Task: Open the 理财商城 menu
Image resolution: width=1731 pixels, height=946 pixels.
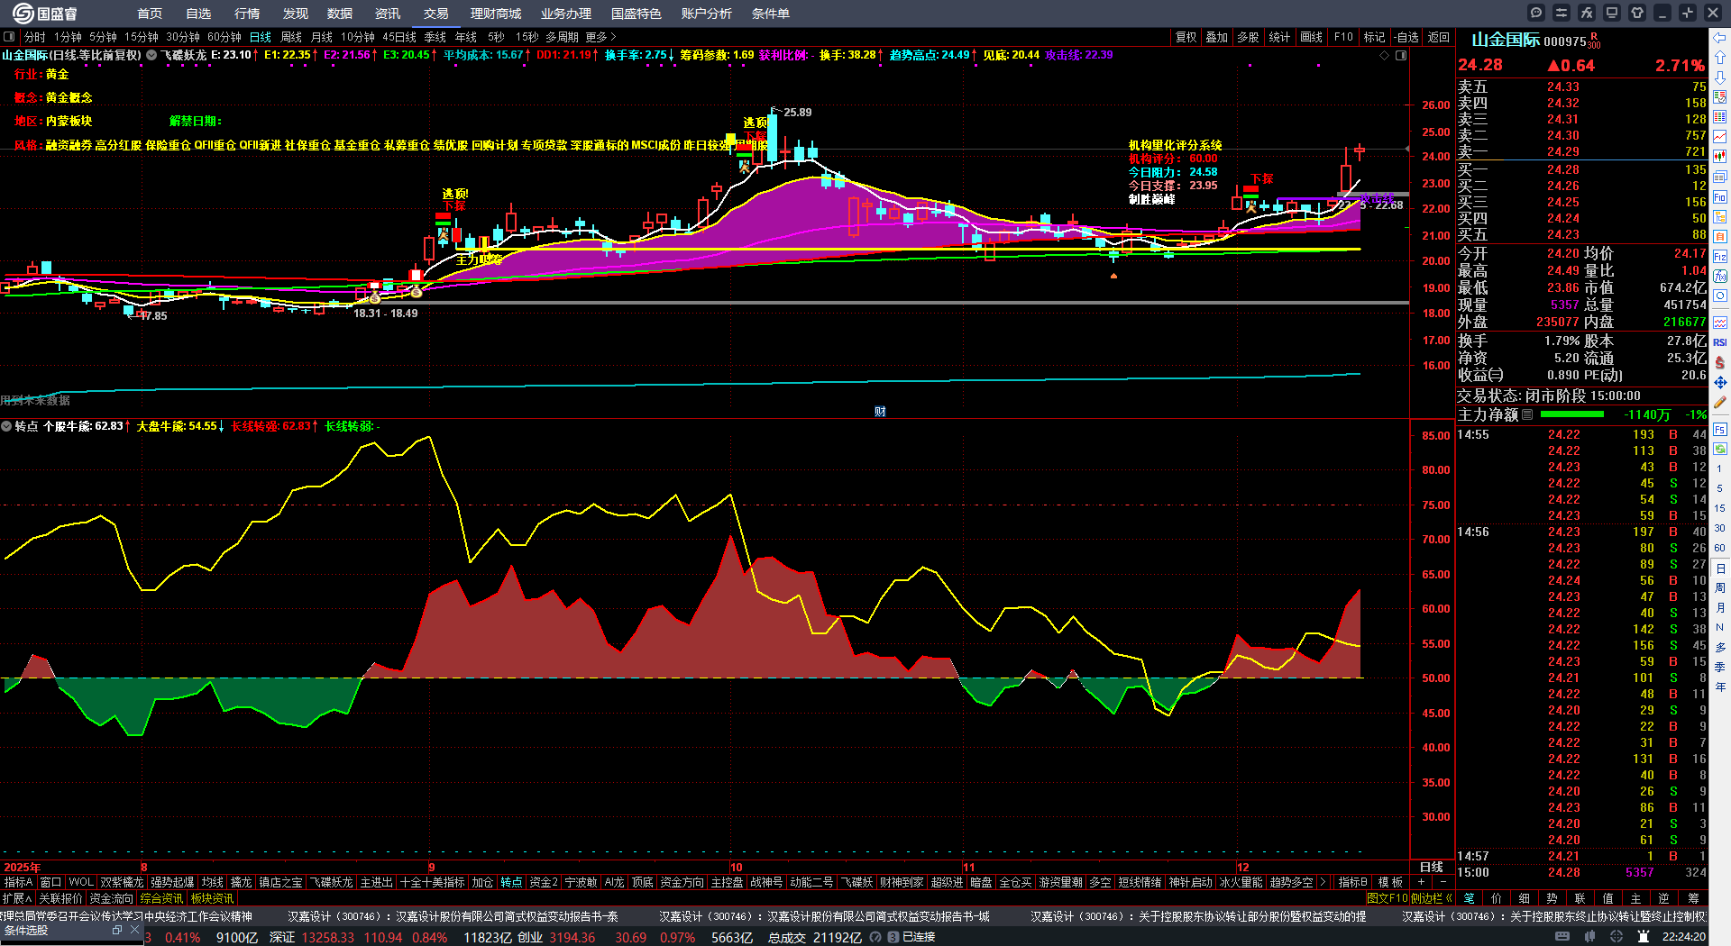Action: pyautogui.click(x=496, y=14)
